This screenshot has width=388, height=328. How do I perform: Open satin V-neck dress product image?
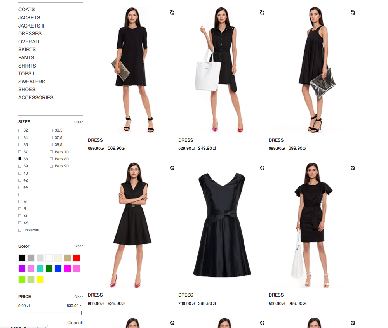click(222, 225)
